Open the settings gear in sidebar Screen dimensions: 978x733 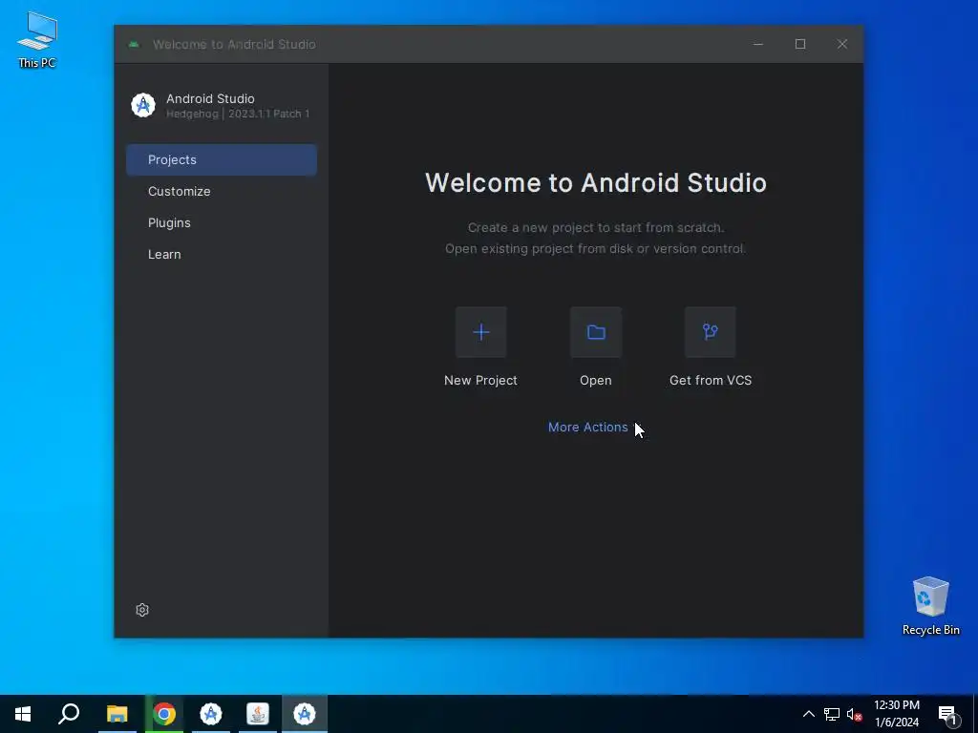[142, 610]
